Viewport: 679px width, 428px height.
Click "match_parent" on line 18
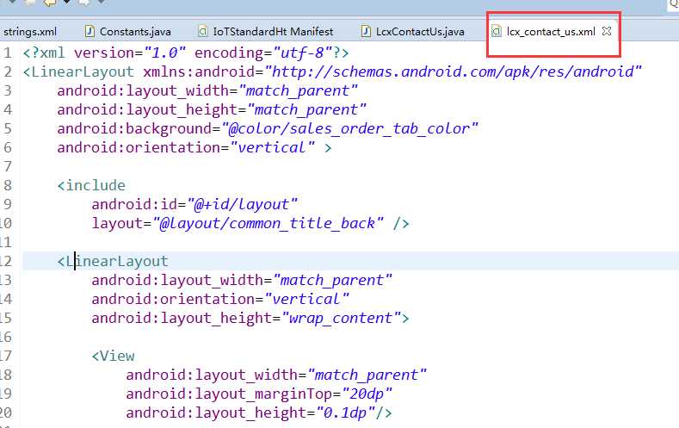pyautogui.click(x=367, y=375)
